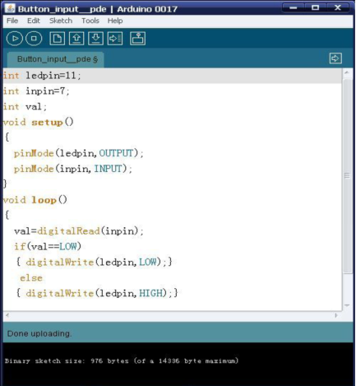The height and width of the screenshot is (386, 356).
Task: Open the tab menu arrow button
Action: pos(335,58)
